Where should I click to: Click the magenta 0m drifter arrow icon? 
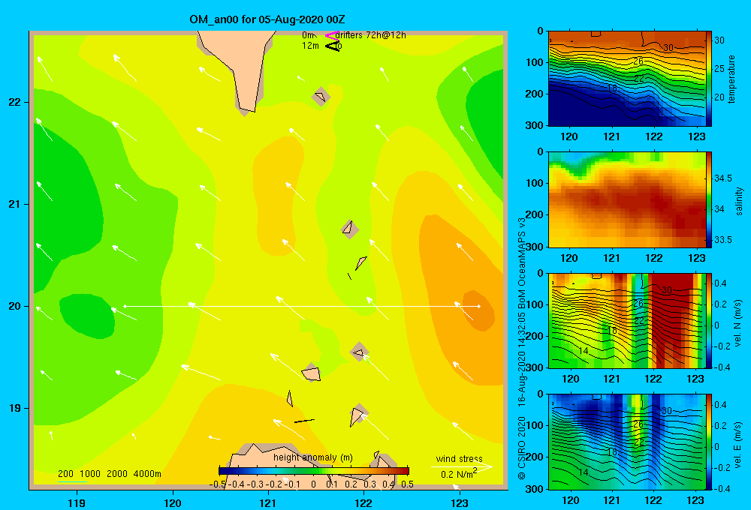coord(332,35)
